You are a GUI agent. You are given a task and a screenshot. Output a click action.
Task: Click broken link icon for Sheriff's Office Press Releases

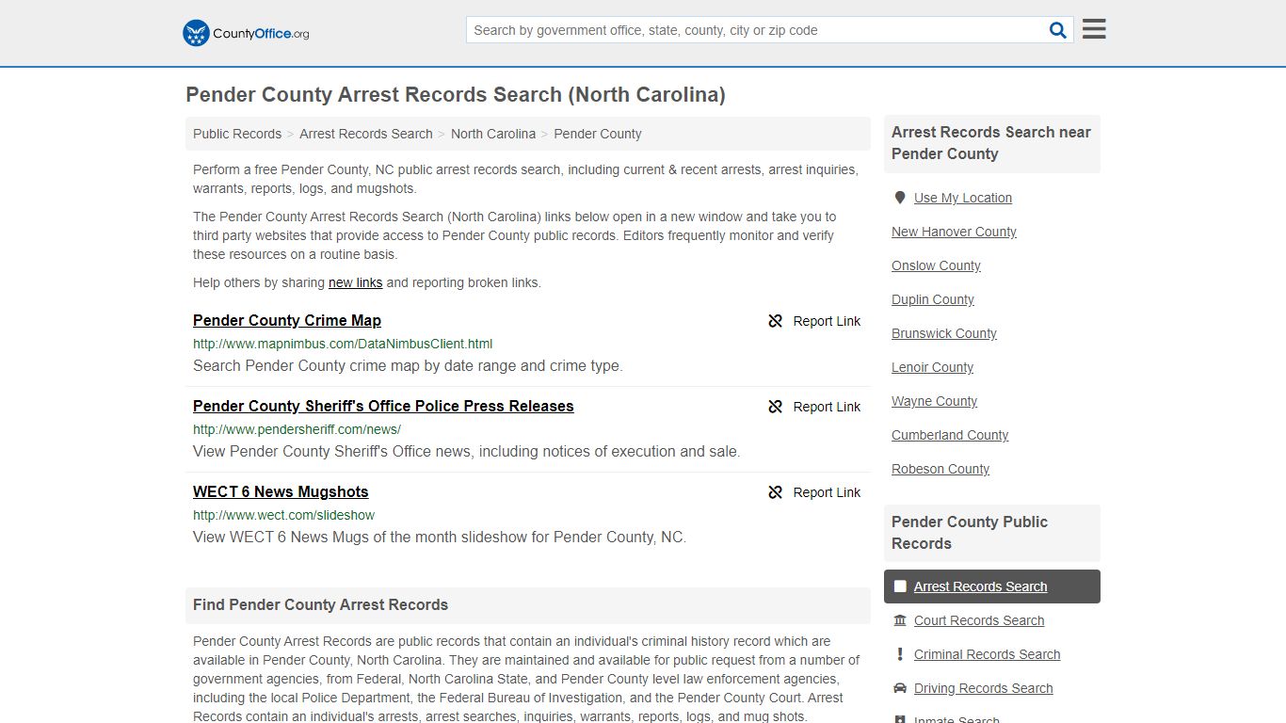(776, 407)
